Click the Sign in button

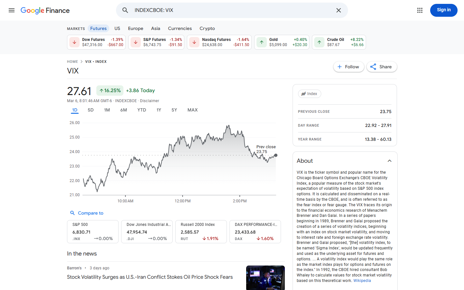443,10
